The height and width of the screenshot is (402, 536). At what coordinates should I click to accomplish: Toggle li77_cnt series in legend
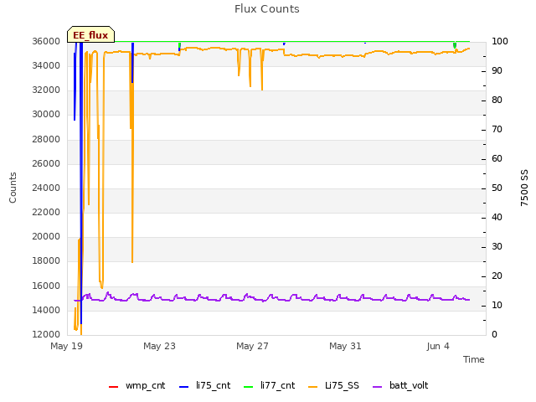[269, 385]
